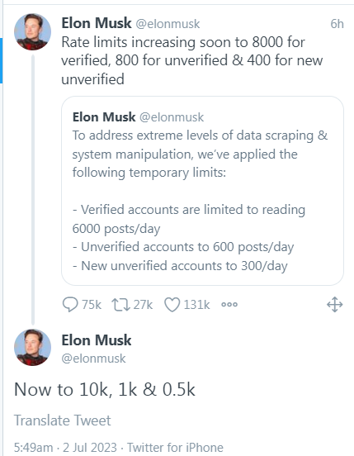The height and width of the screenshot is (456, 354).
Task: Click the 131k likes count
Action: 196,305
